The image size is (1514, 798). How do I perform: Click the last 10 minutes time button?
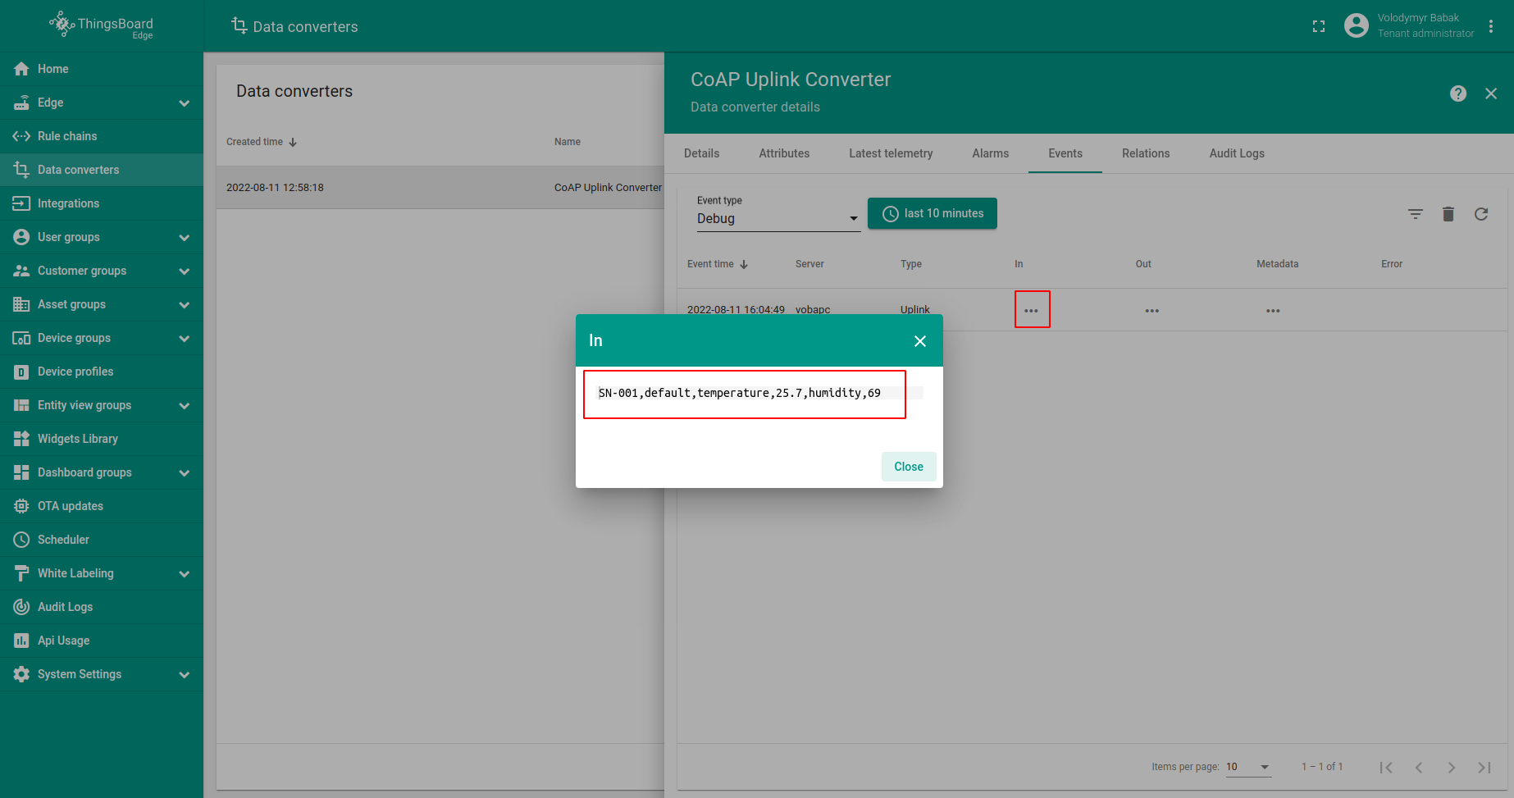(x=933, y=213)
